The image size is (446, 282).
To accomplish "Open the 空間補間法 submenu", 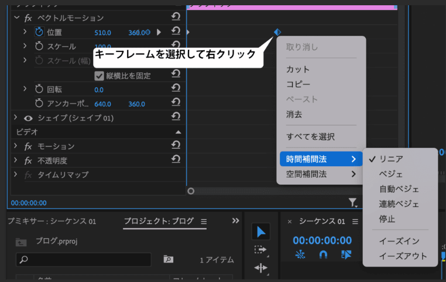I will tap(321, 174).
